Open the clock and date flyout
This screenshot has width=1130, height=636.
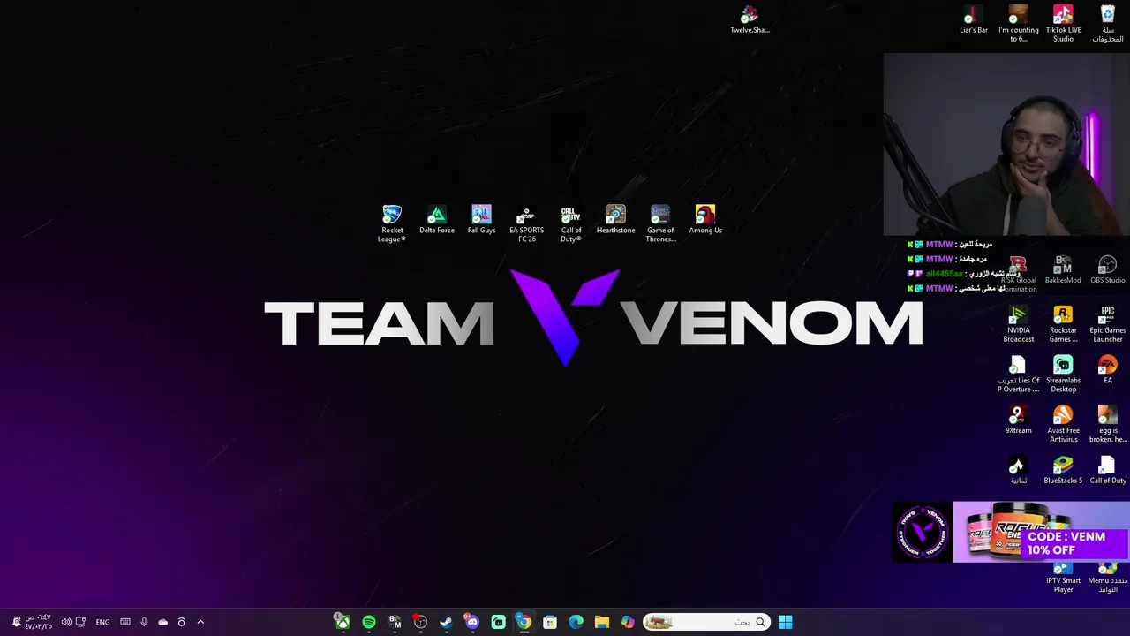click(x=38, y=622)
